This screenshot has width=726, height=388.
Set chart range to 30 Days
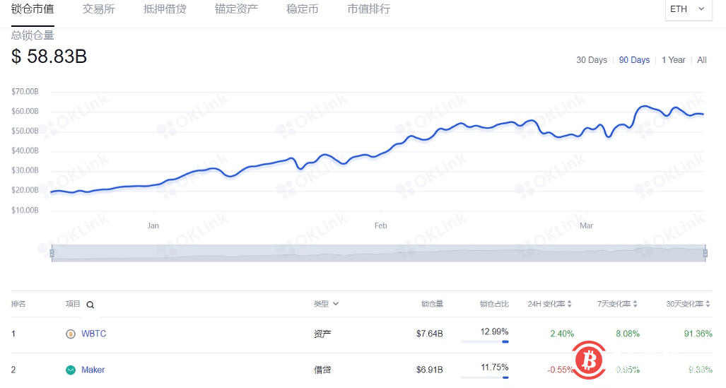(591, 60)
